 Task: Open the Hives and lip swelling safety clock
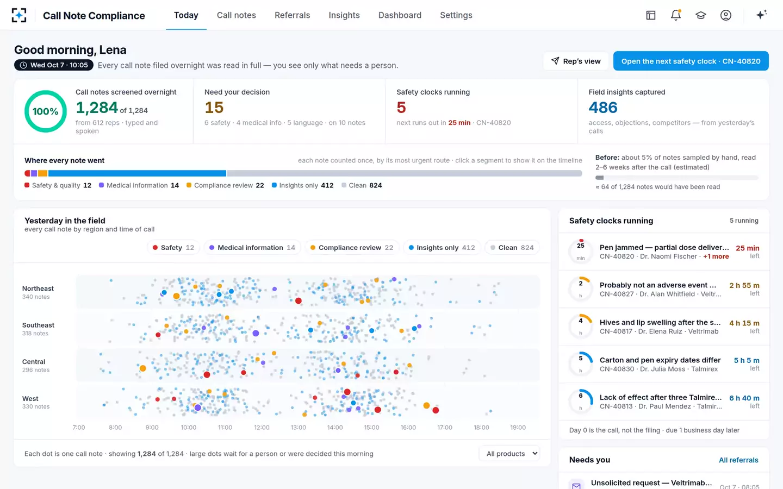664,327
